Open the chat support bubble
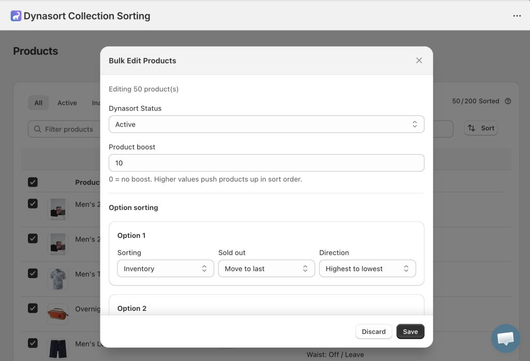 (505, 338)
